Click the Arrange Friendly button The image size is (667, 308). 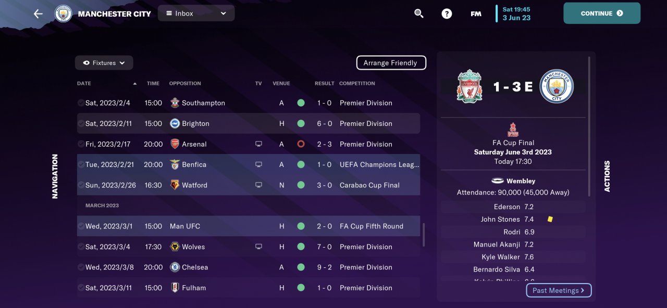coord(391,63)
